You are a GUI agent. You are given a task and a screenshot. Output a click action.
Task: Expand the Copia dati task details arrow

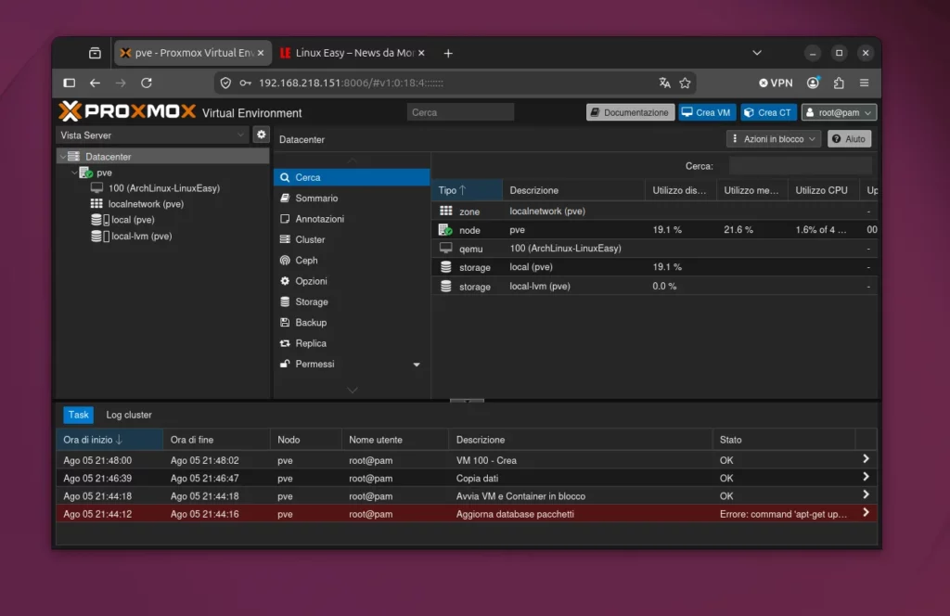(866, 477)
